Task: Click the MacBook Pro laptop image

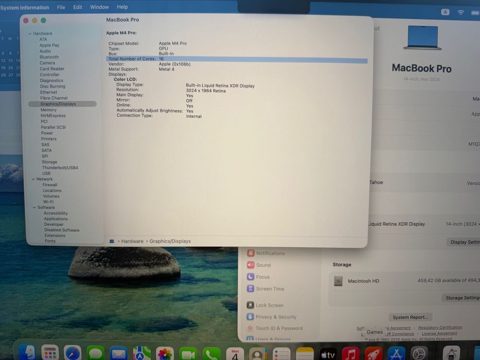Action: coord(422,38)
